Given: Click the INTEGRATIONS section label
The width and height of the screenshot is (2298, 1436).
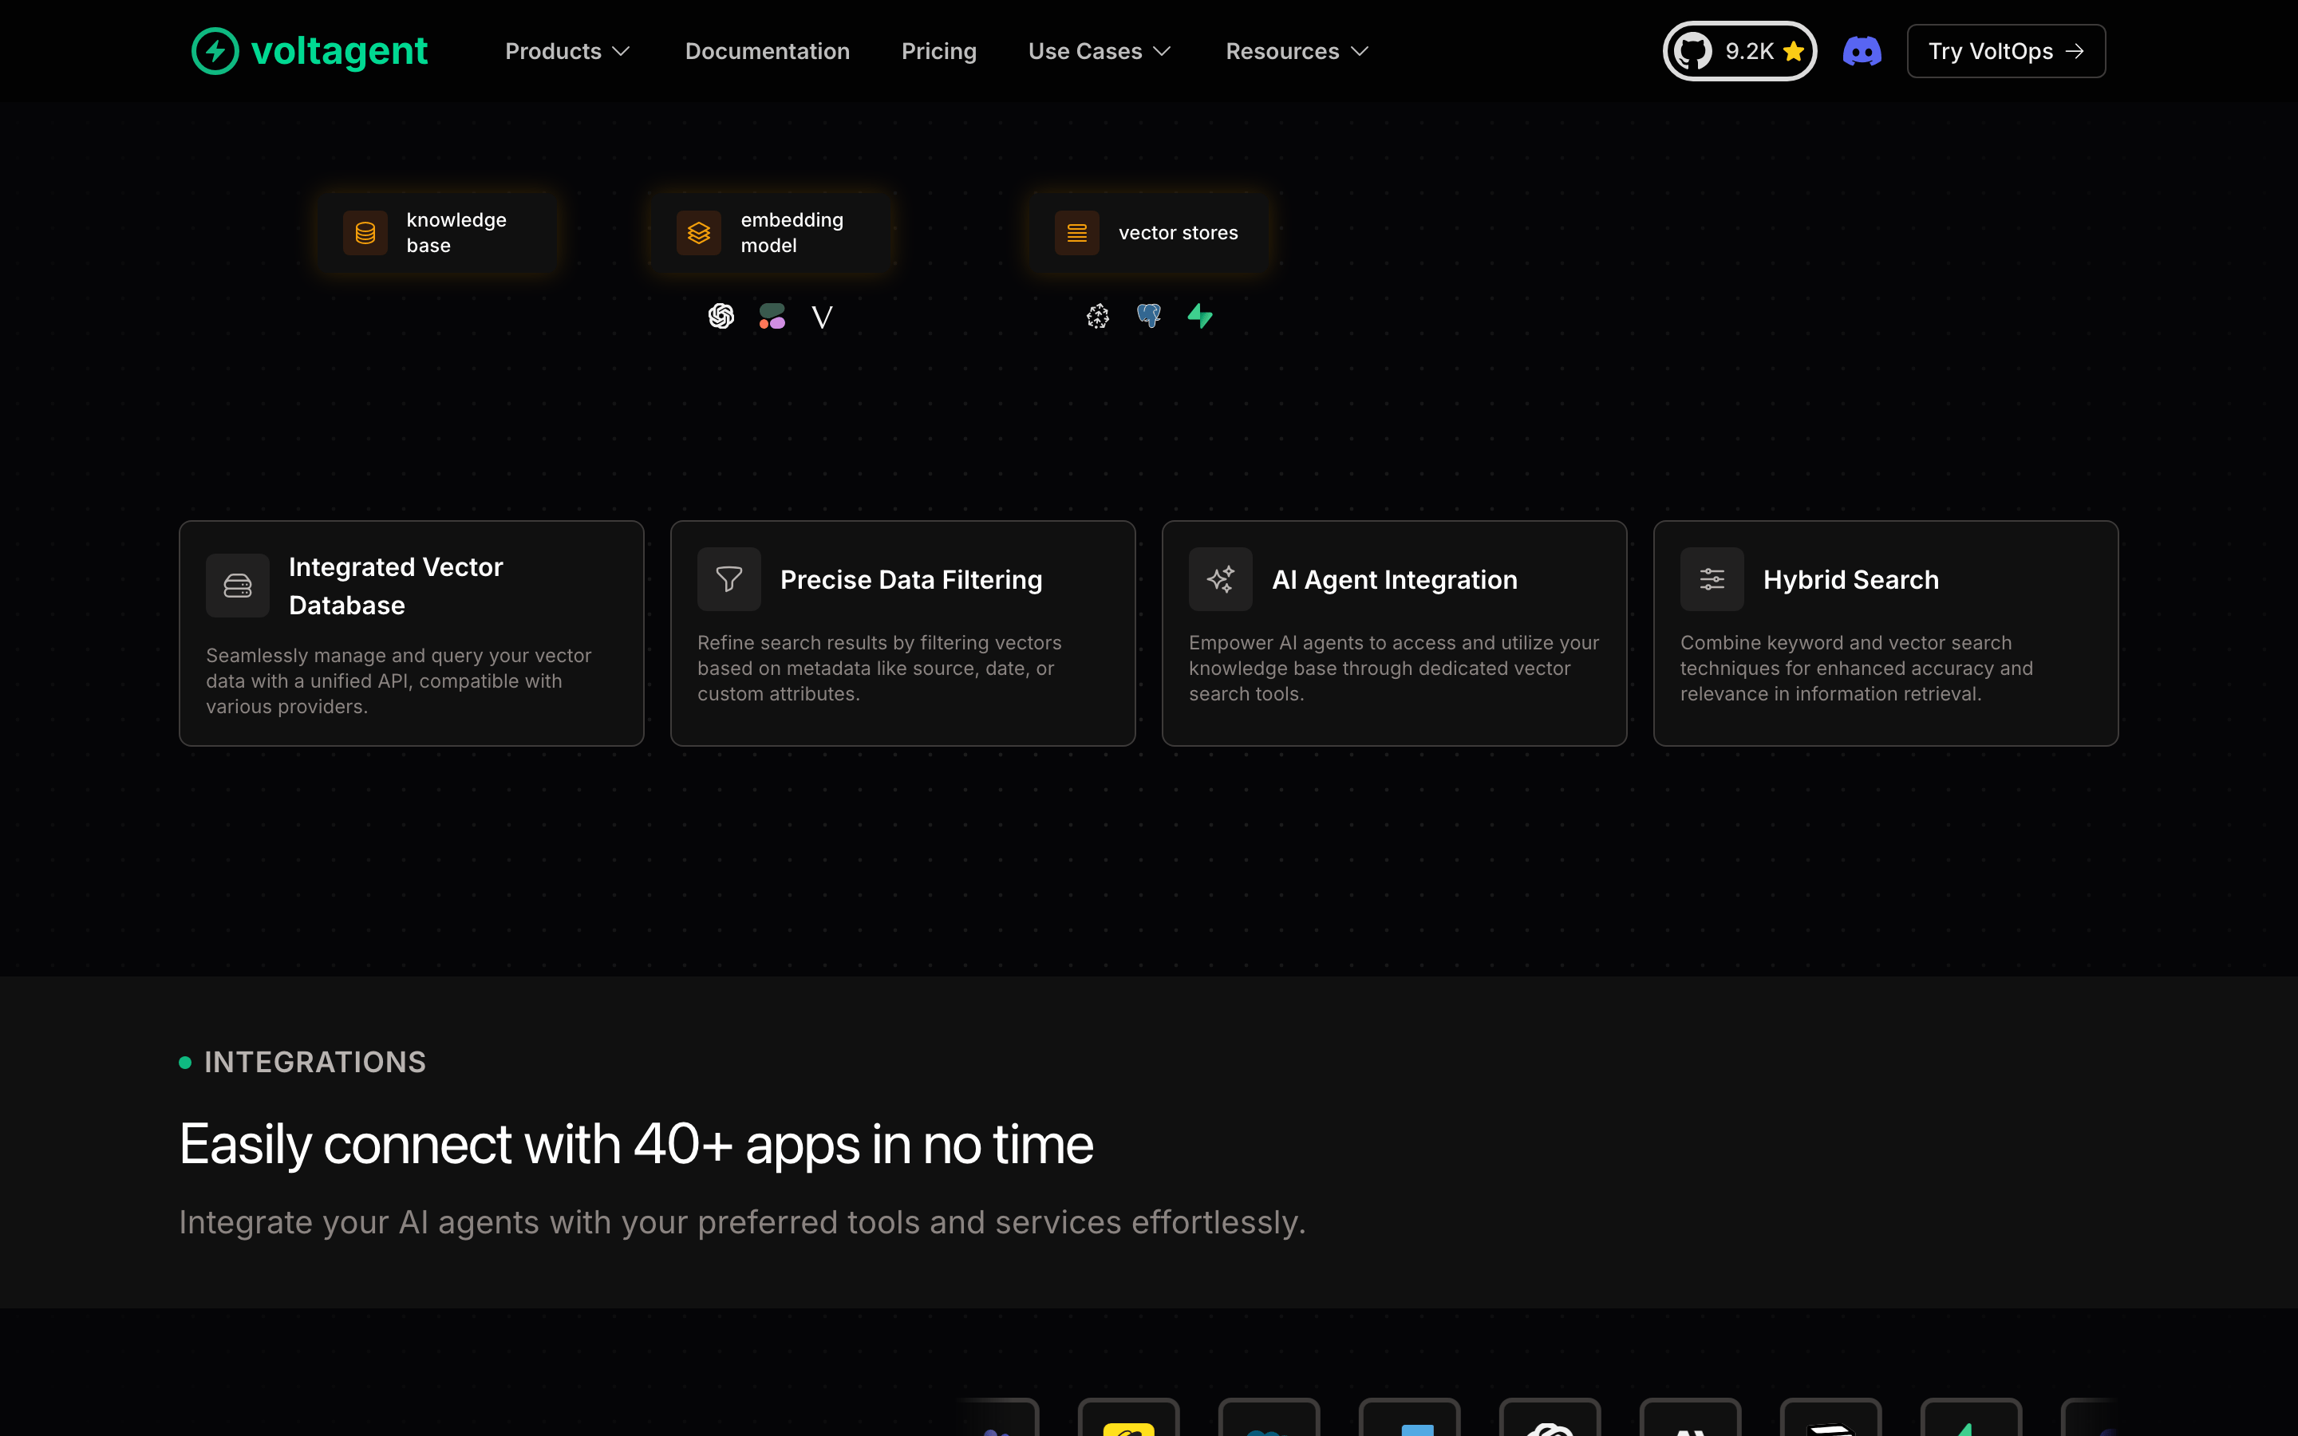Looking at the screenshot, I should (x=314, y=1062).
